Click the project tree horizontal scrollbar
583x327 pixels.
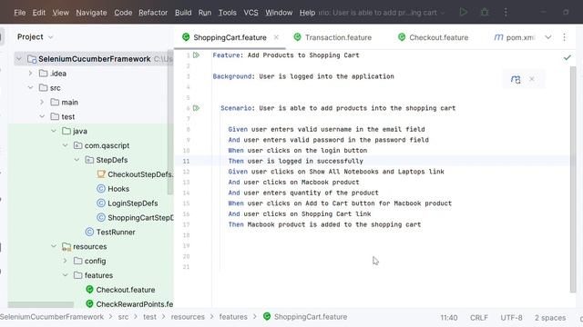click(x=41, y=305)
